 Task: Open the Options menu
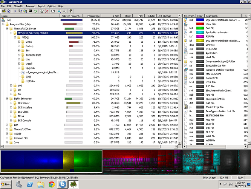51,6
